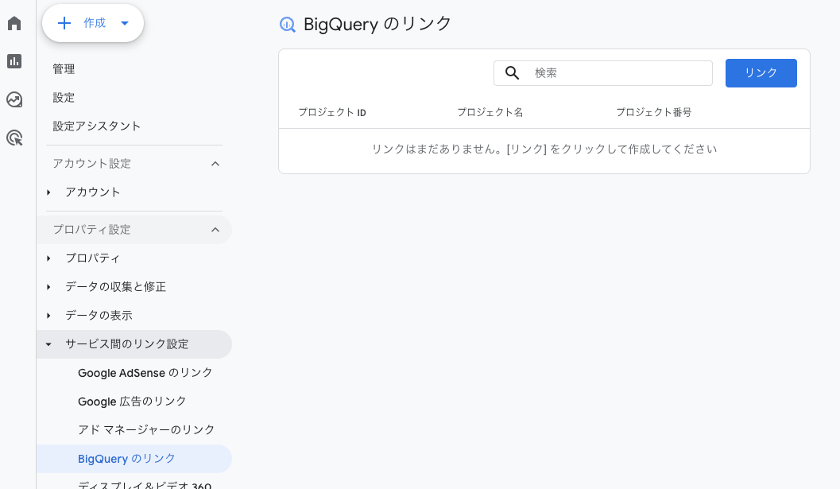The width and height of the screenshot is (840, 489).
Task: Click the プロジェクト名 column header
Action: pyautogui.click(x=490, y=113)
